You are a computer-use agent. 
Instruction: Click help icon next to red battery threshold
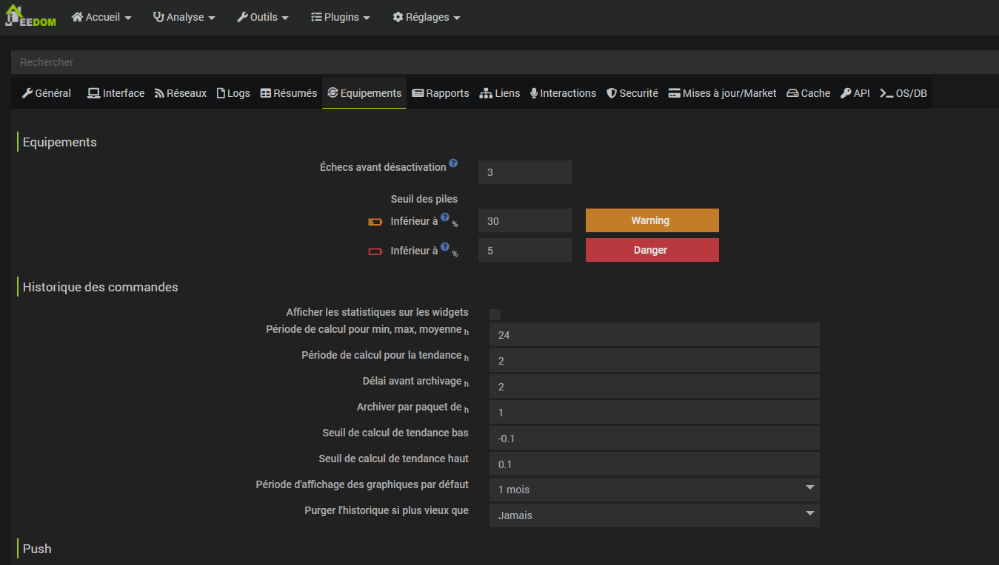click(445, 247)
